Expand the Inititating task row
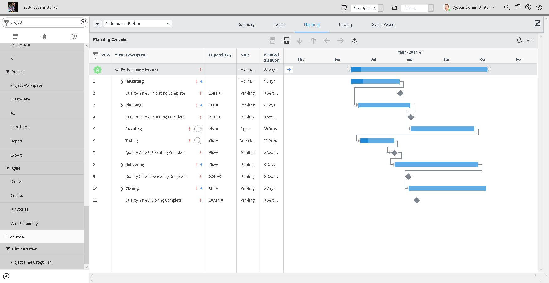Image resolution: width=549 pixels, height=283 pixels. point(122,81)
